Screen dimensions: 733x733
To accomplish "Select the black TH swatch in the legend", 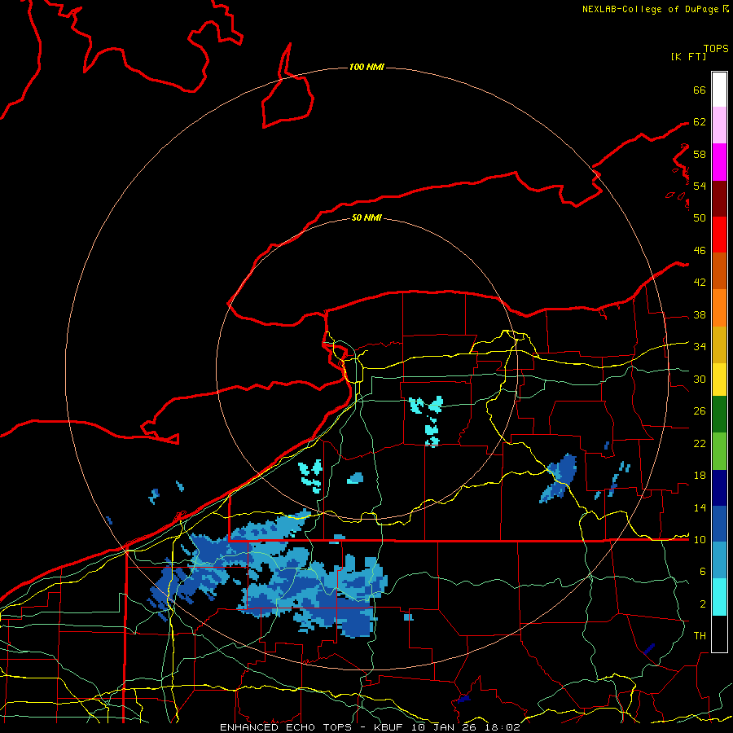I will (x=719, y=634).
